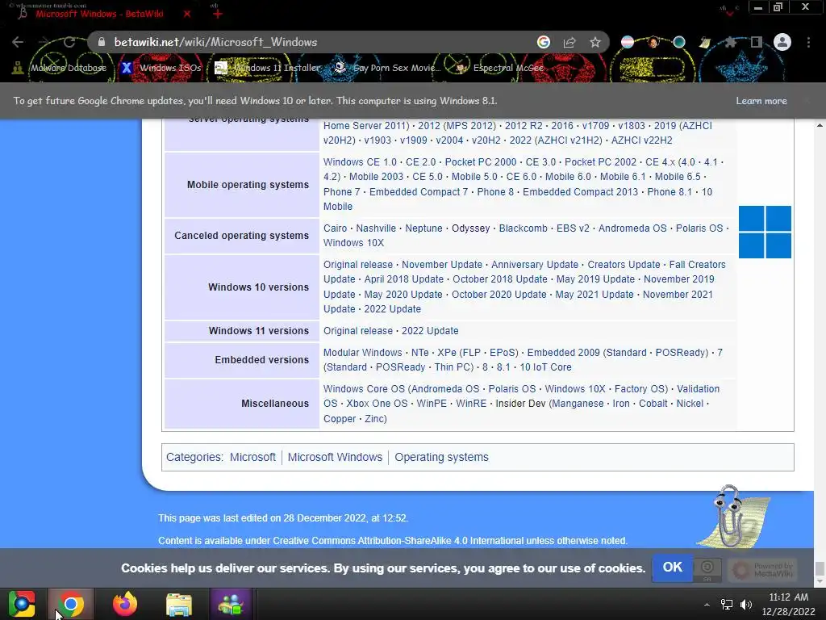The image size is (826, 620).
Task: Open the Malware Database bookmark
Action: click(60, 68)
